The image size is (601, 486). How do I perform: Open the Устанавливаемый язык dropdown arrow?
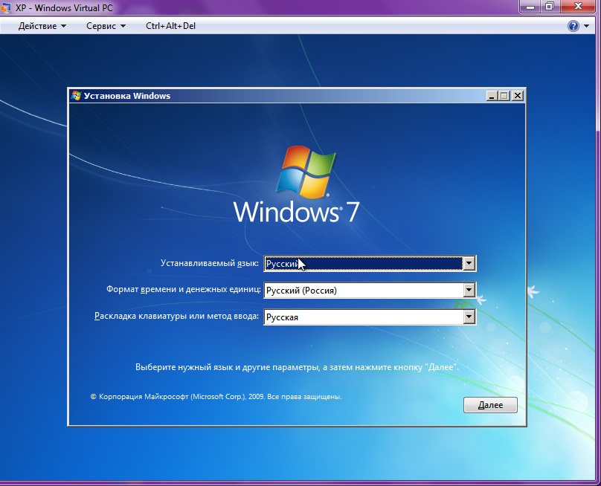click(469, 264)
